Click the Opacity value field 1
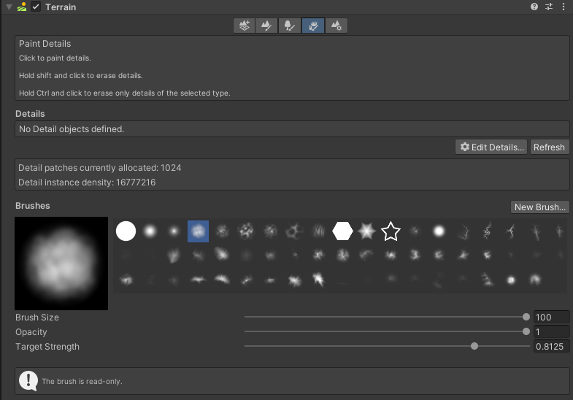Image resolution: width=573 pixels, height=400 pixels. pos(551,331)
